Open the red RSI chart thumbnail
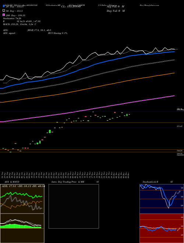Screen dimensions: 184x243 click(x=162, y=228)
